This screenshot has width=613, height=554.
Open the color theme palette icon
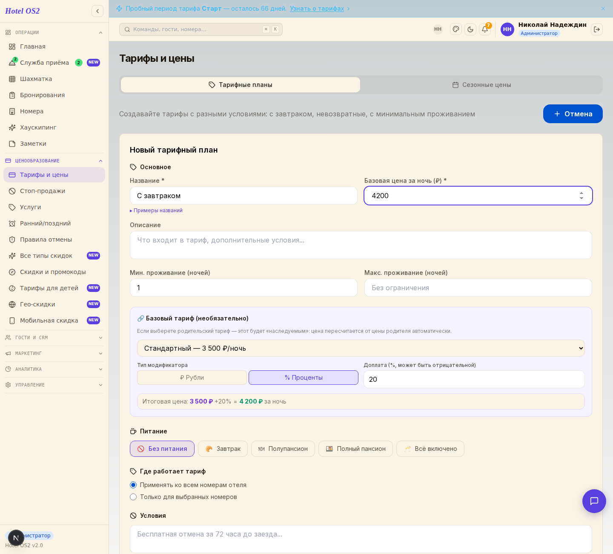point(456,29)
